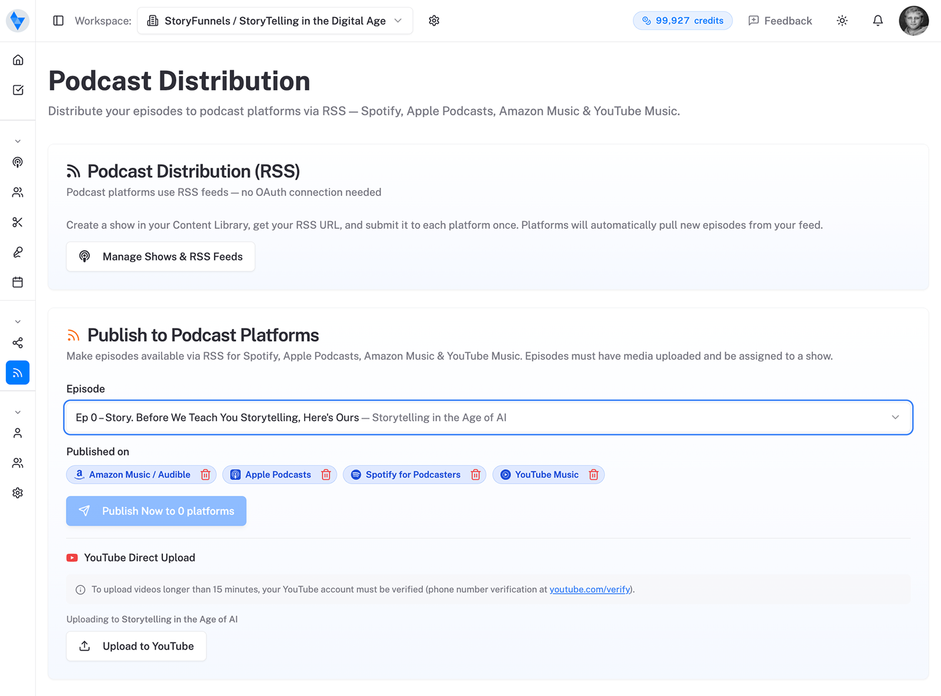Open the share network sidebar icon
The height and width of the screenshot is (696, 941).
[18, 343]
